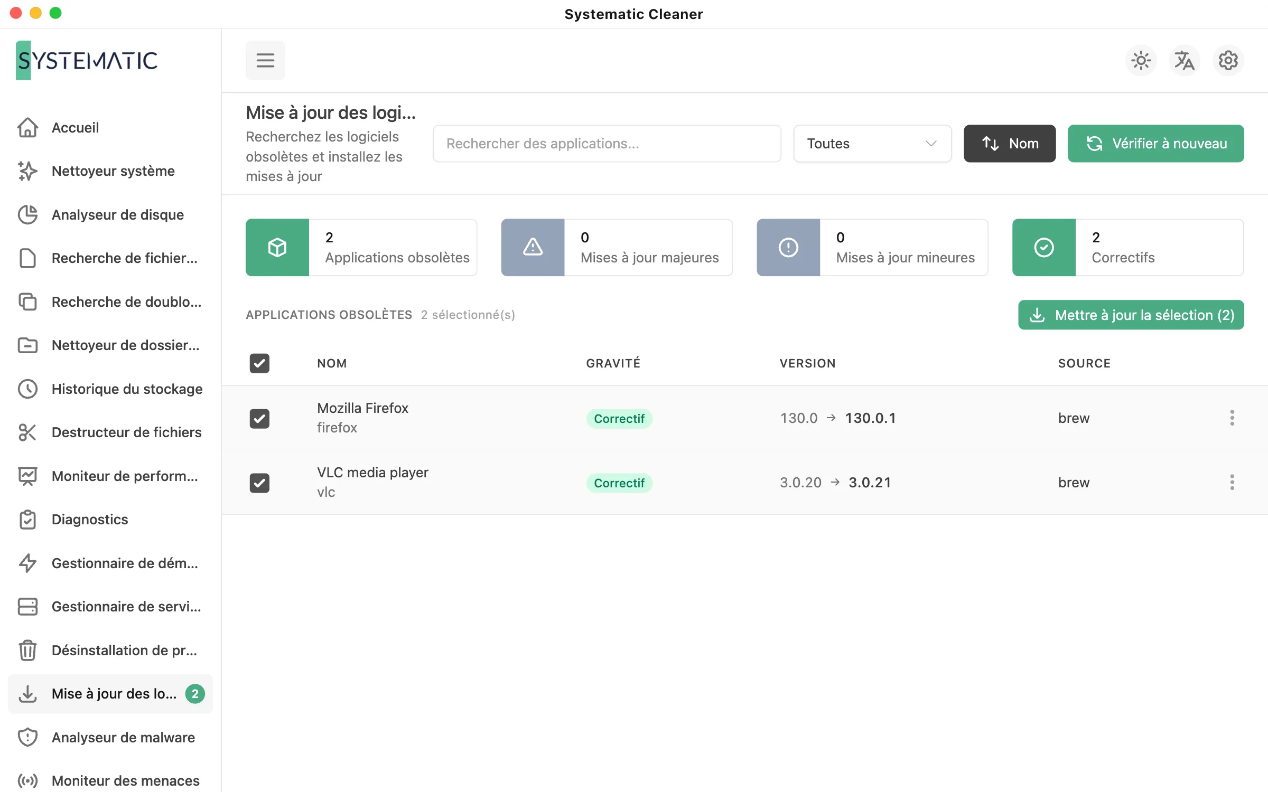1268x792 pixels.
Task: Toggle the hamburger sidebar menu button
Action: [x=265, y=60]
